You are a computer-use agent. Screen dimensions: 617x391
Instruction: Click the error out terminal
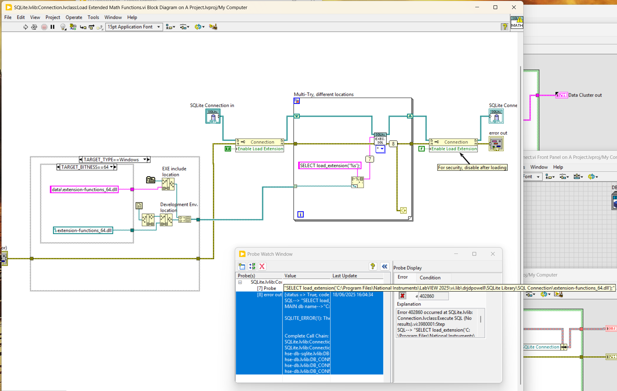[496, 144]
